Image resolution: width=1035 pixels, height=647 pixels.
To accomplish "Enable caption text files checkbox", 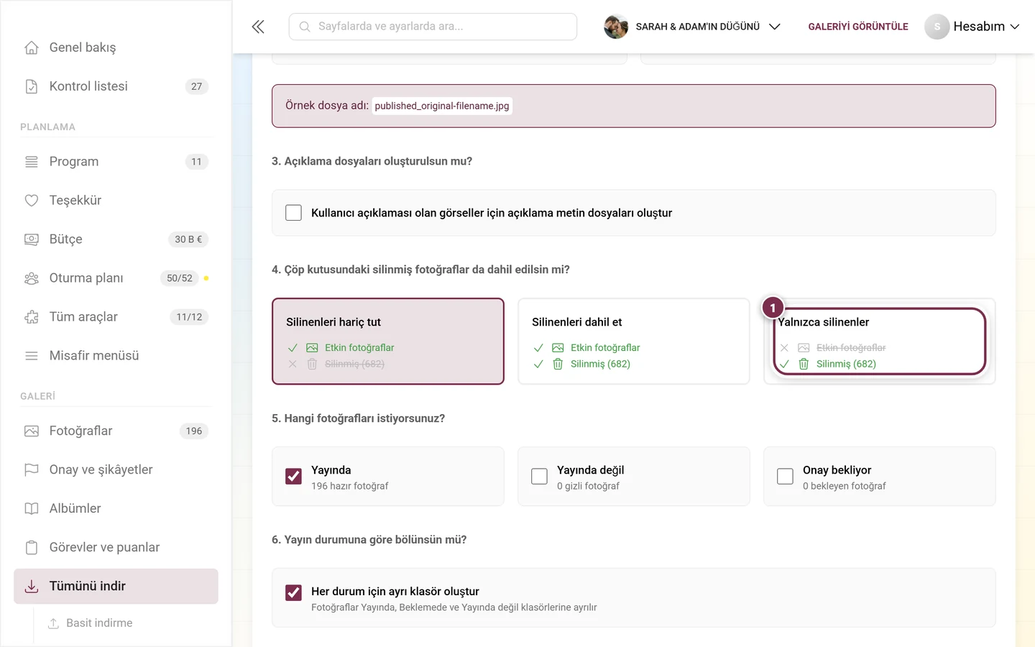I will (x=293, y=213).
